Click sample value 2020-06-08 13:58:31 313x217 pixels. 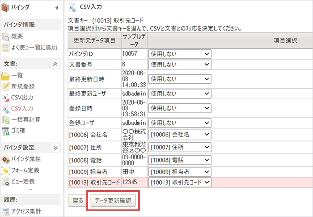pyautogui.click(x=134, y=108)
